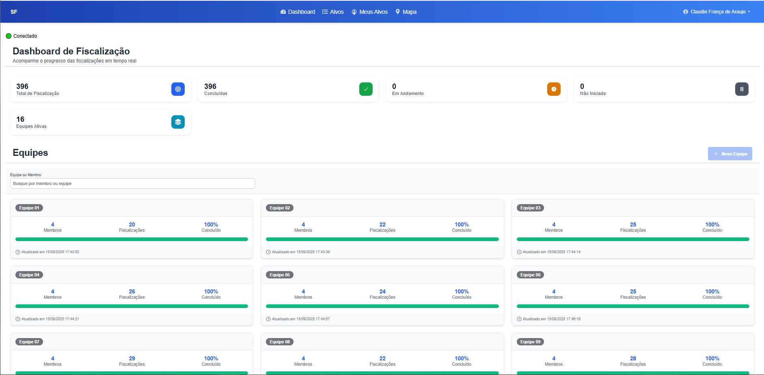This screenshot has height=375, width=764.
Task: Click the 100% Concluído value in Equipe 06
Action: [712, 291]
